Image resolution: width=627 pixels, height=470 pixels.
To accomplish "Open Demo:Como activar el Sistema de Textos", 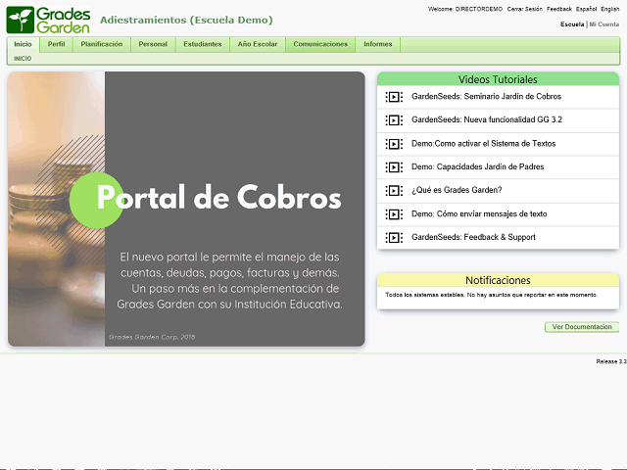I will point(483,144).
